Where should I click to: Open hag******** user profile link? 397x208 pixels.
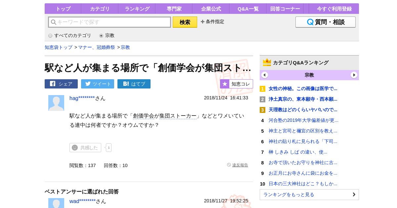pyautogui.click(x=82, y=98)
